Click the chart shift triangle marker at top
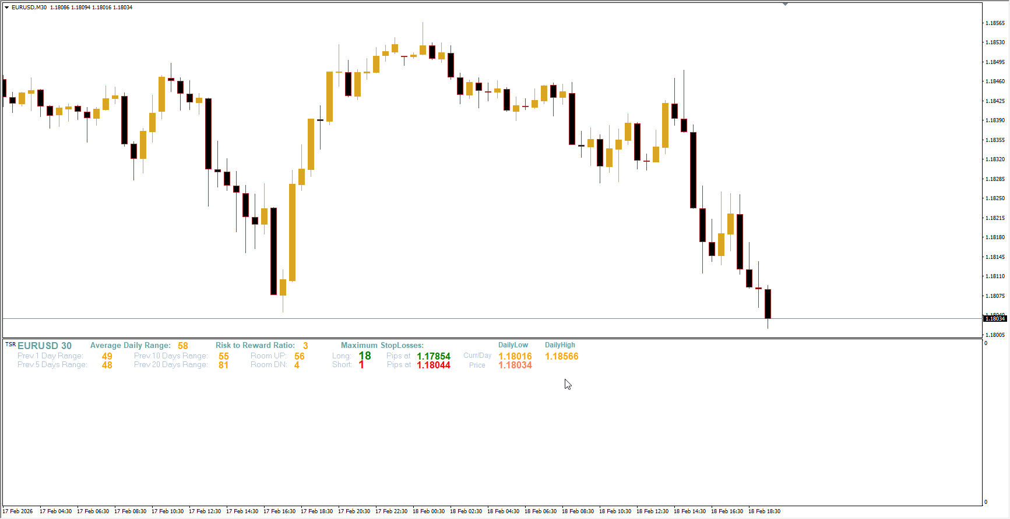1010x519 pixels. click(785, 4)
